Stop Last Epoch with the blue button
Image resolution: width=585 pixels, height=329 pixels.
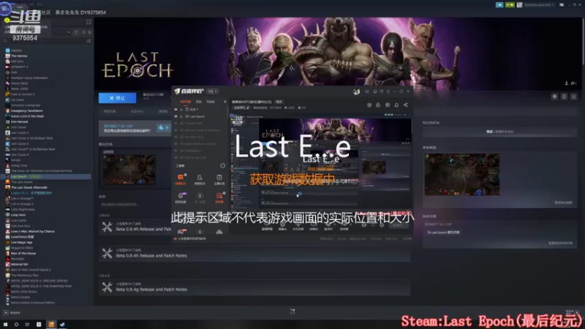point(117,98)
